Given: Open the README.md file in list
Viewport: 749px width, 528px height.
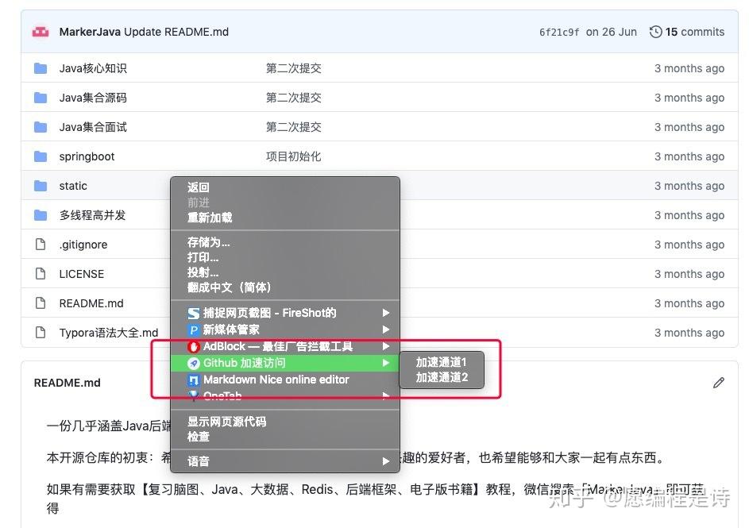Looking at the screenshot, I should 91,303.
